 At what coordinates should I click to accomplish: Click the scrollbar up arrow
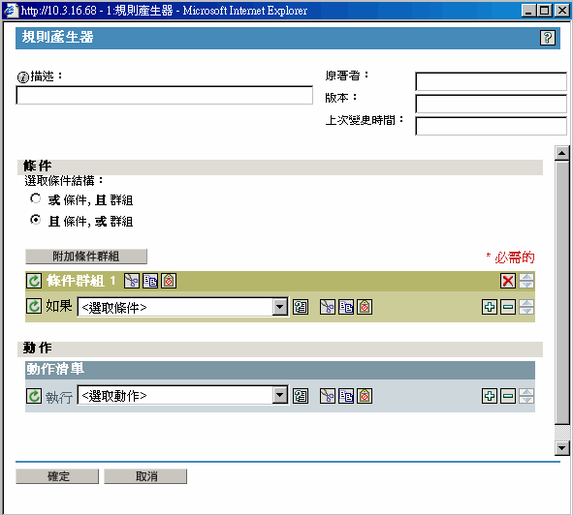[x=562, y=153]
